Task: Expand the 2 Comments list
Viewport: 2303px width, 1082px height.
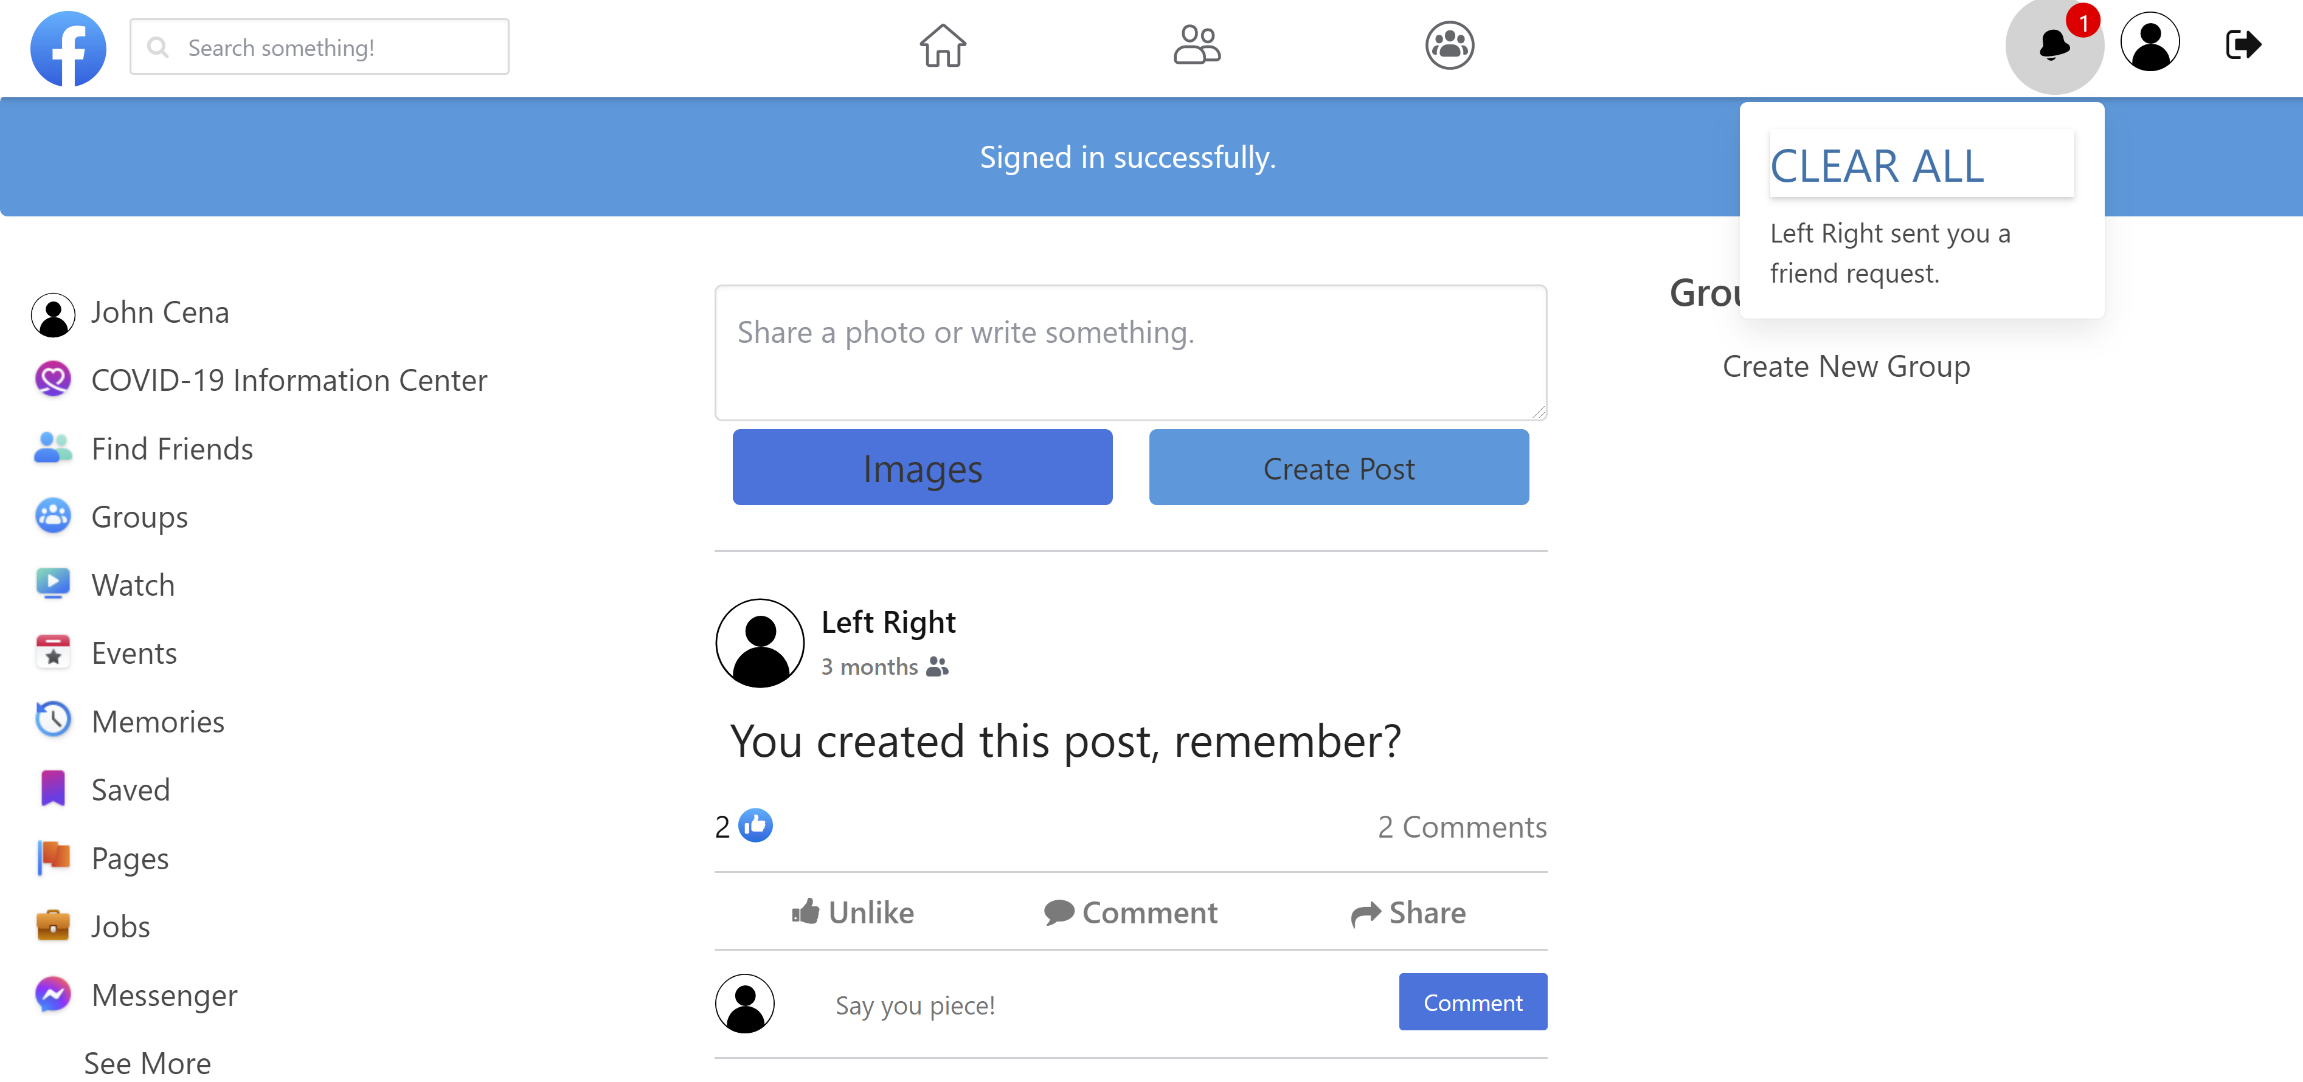Action: click(x=1462, y=827)
